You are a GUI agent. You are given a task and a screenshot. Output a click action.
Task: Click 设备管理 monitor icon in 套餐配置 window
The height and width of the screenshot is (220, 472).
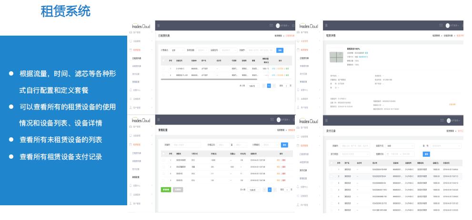(x=131, y=135)
